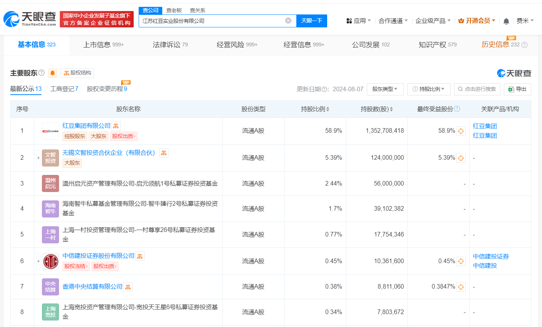Open 经营风险 tab
Image resolution: width=542 pixels, height=327 pixels.
237,45
